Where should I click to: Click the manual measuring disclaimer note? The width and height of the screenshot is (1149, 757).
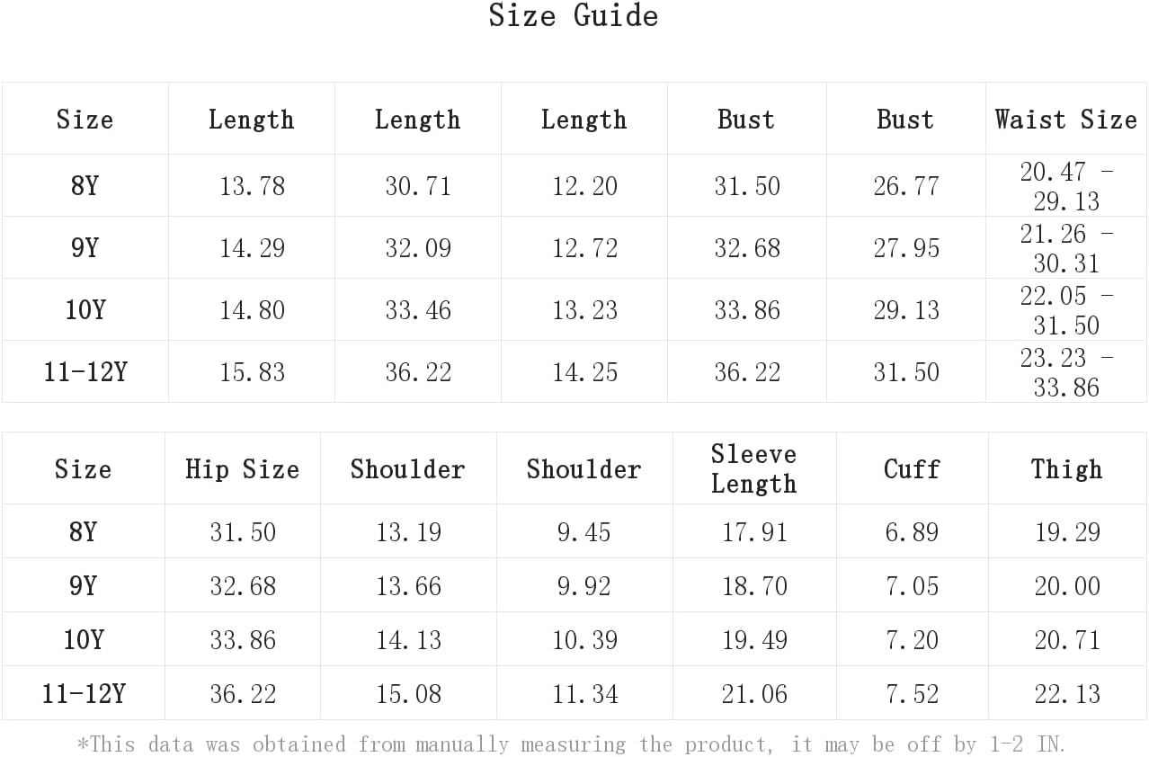572,744
